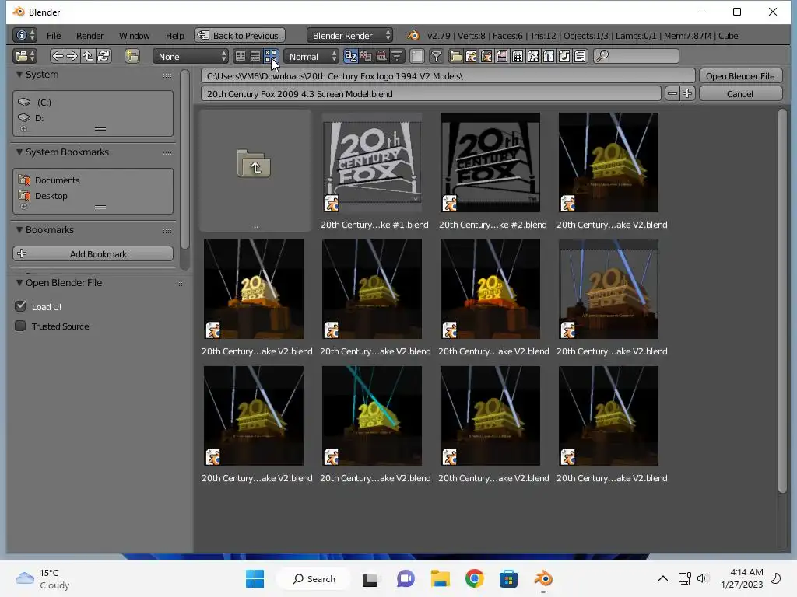Open the recursion level None dropdown
The image size is (797, 597).
coord(190,56)
